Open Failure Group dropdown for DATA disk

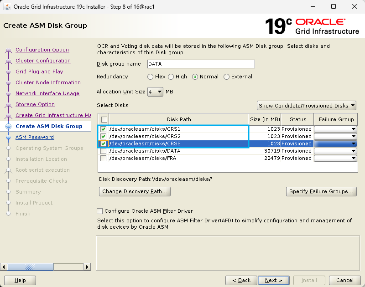coord(335,151)
